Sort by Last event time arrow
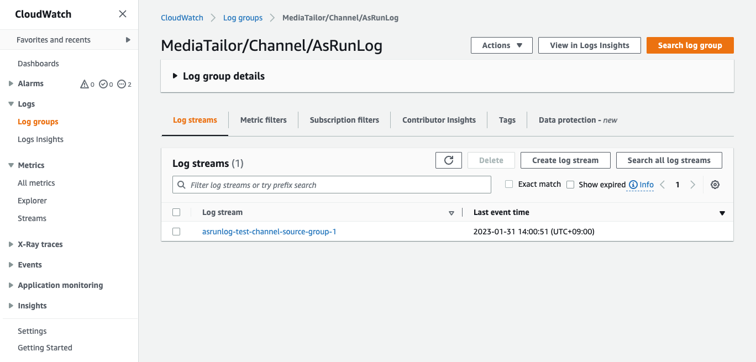This screenshot has width=756, height=362. (x=722, y=213)
